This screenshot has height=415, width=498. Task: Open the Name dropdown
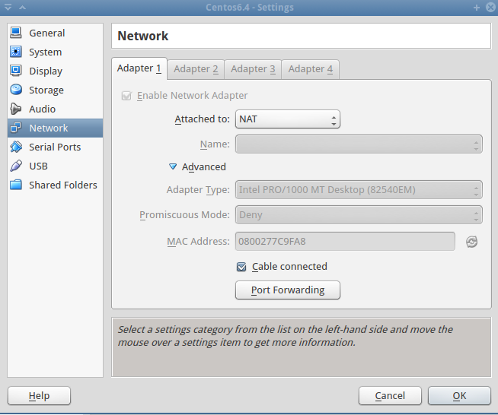pyautogui.click(x=359, y=144)
